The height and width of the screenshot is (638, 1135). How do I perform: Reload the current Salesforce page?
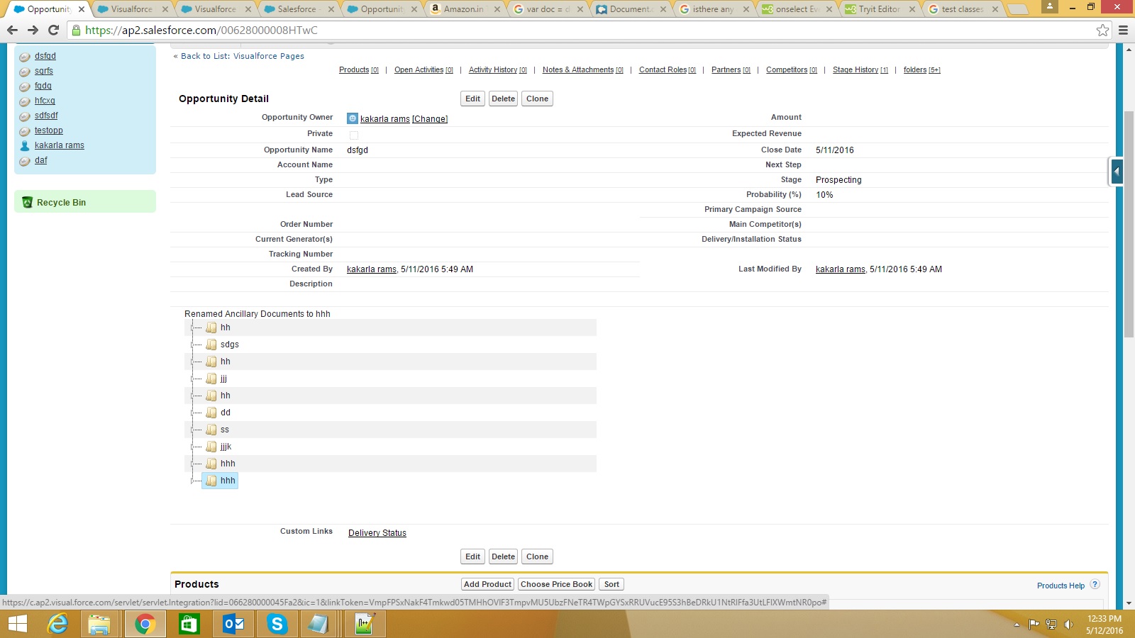pos(53,30)
